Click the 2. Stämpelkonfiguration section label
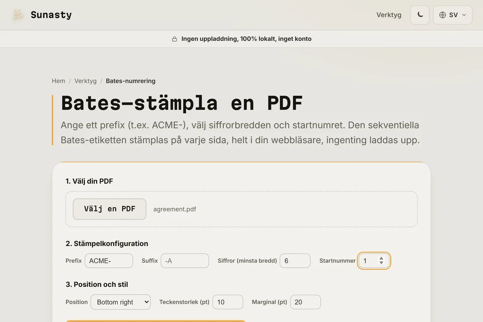Screen dimensions: 483x322 click(x=107, y=243)
